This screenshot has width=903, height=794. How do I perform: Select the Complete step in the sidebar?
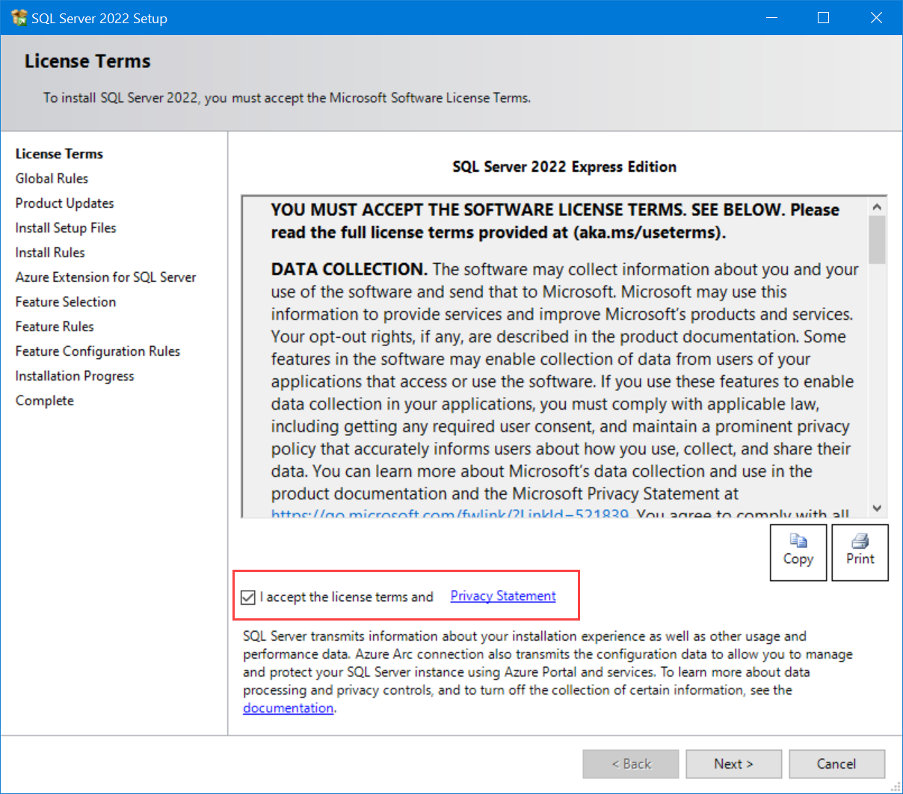[44, 400]
